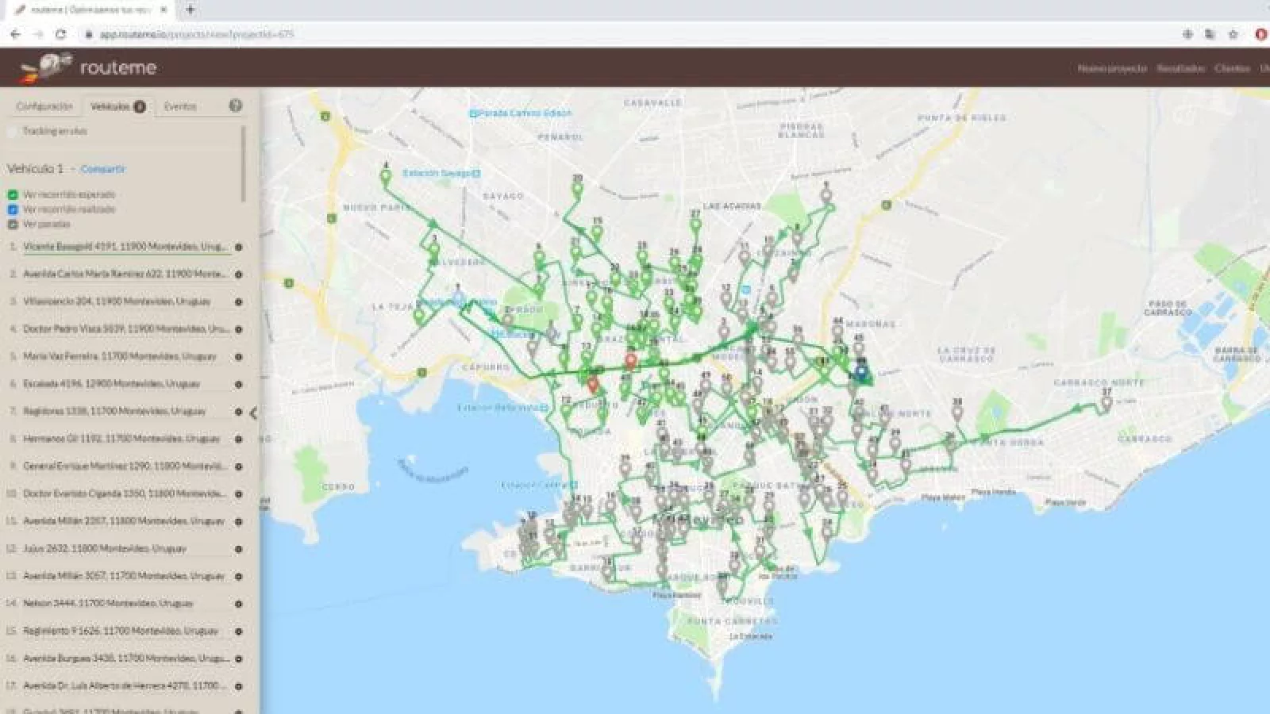This screenshot has width=1270, height=714.
Task: Bookmark this page with the star icon
Action: 1233,34
